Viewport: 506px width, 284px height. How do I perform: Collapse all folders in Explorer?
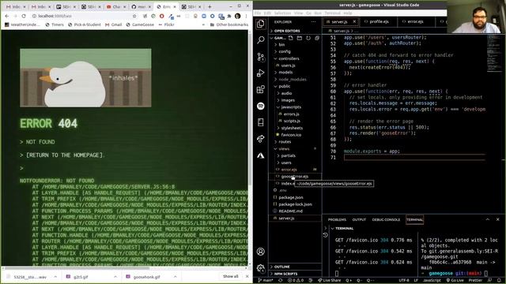317,38
